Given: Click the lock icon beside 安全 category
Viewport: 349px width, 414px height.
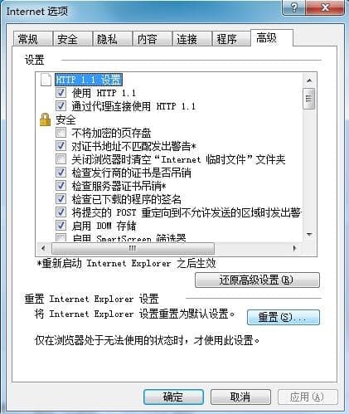Looking at the screenshot, I should tap(45, 119).
